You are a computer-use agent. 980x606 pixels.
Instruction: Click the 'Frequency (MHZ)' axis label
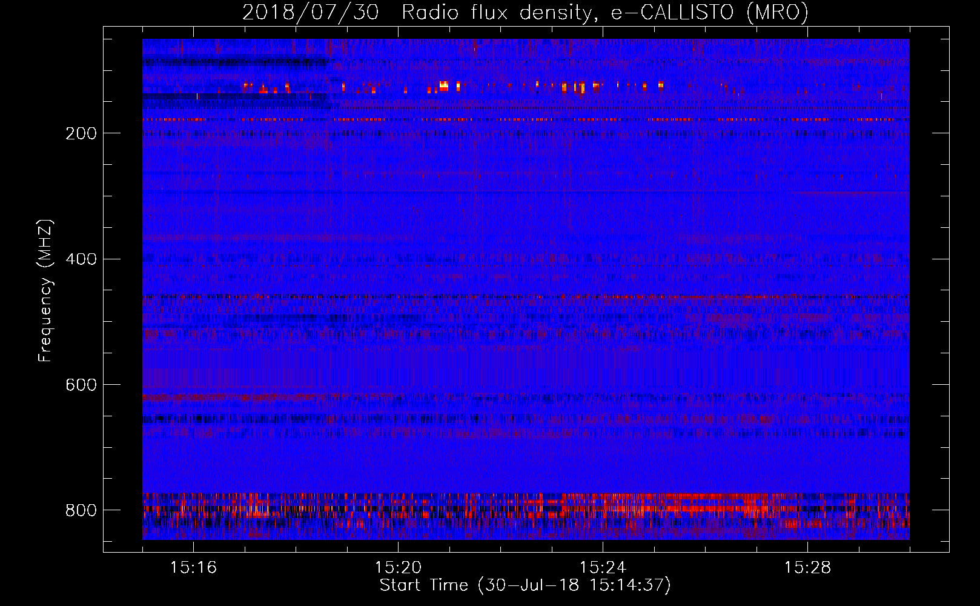coord(45,290)
